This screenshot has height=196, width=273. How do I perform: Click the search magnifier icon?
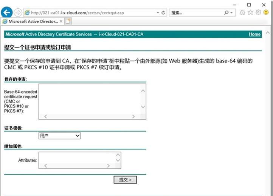pyautogui.click(x=226, y=12)
